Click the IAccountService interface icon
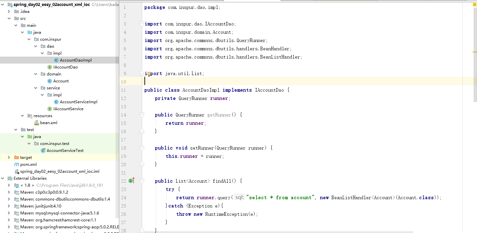The width and height of the screenshot is (477, 233). pos(50,109)
